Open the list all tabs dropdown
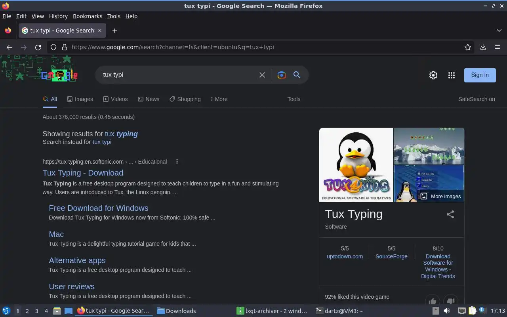Image resolution: width=507 pixels, height=317 pixels. point(499,31)
